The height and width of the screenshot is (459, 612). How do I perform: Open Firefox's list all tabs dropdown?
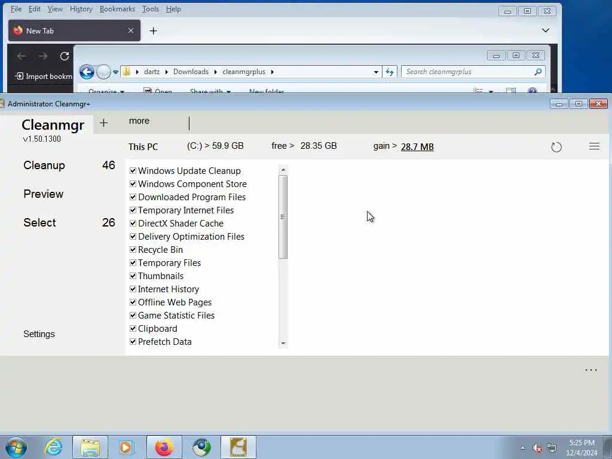point(545,30)
